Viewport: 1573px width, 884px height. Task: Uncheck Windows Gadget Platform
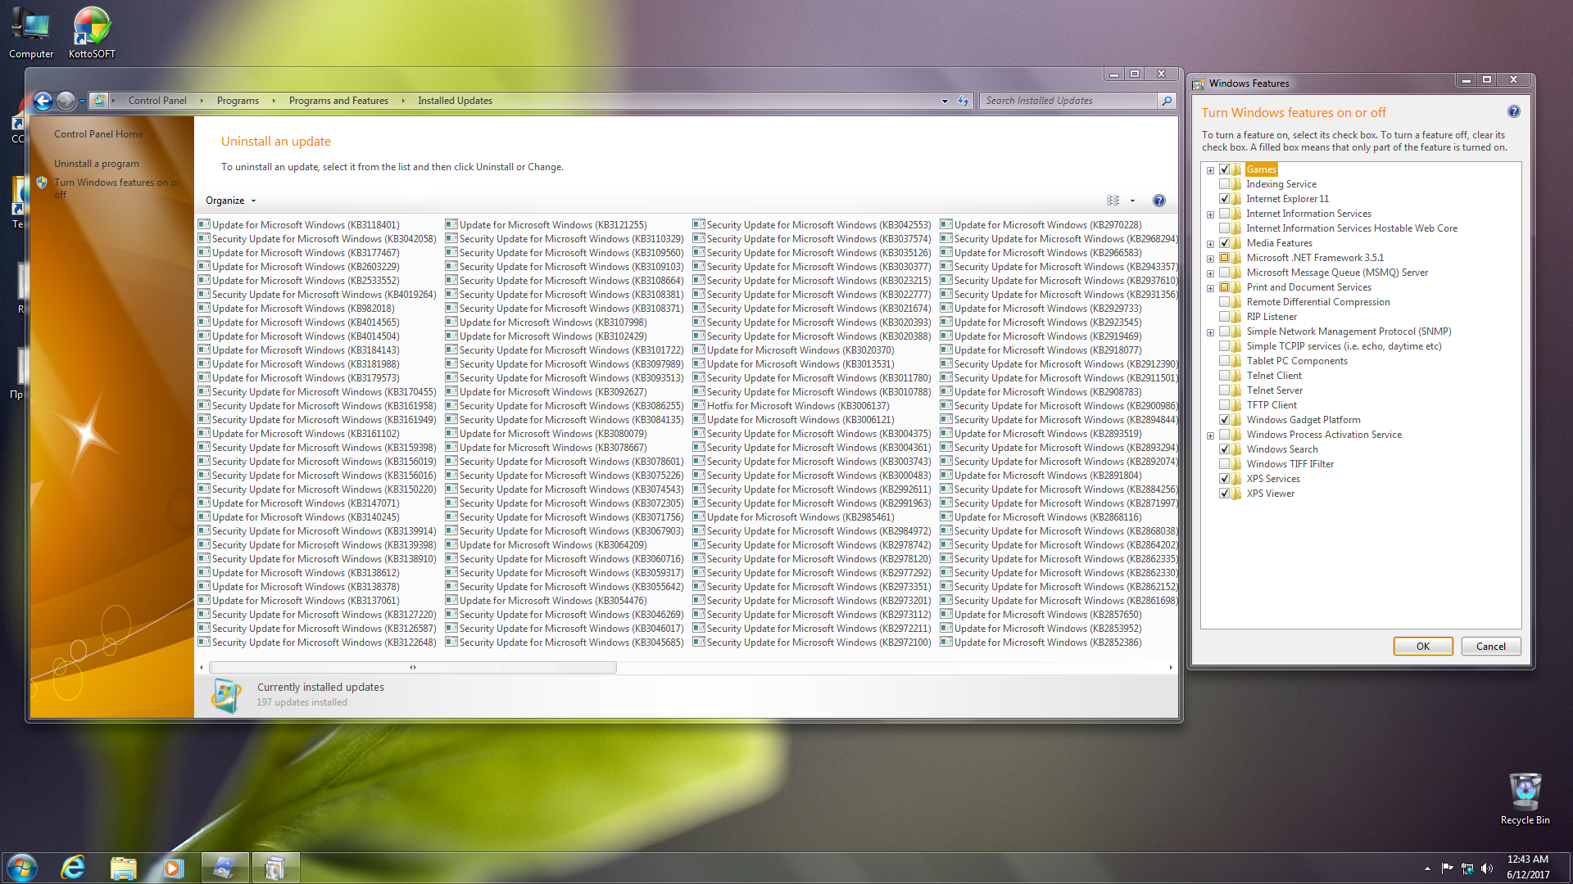(1224, 420)
